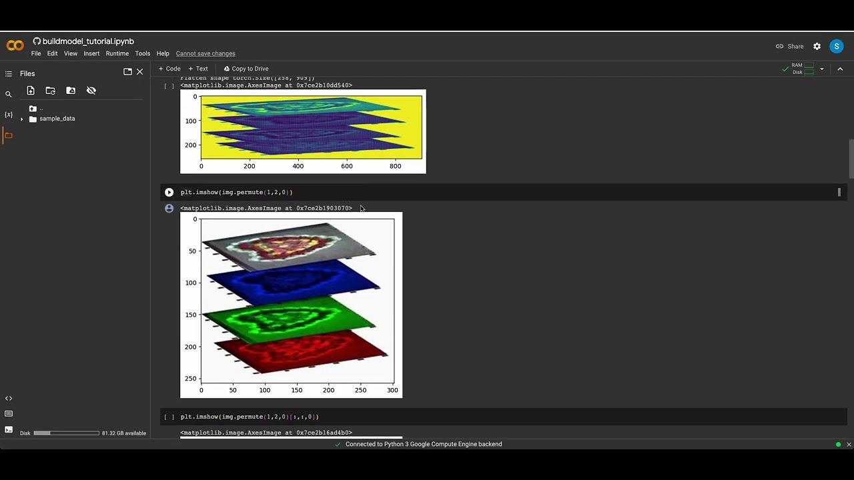
Task: Upload to session storage icon
Action: (31, 91)
